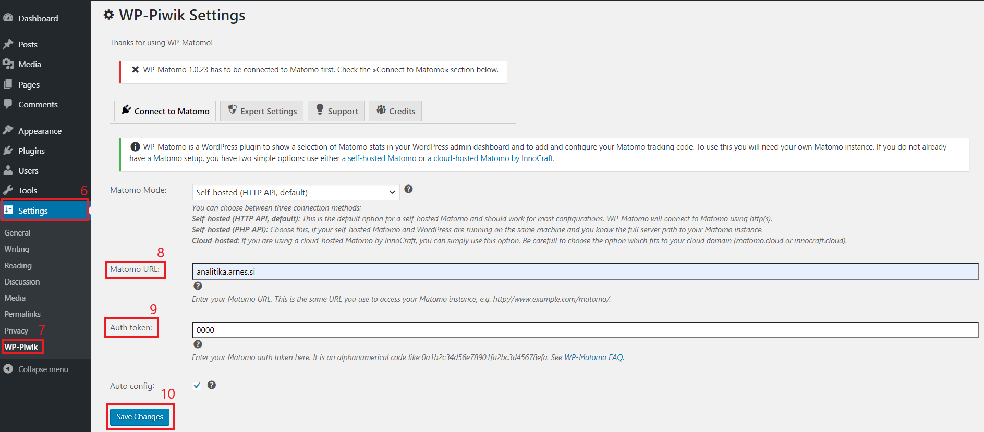Open Privacy settings submenu
The height and width of the screenshot is (432, 984).
[16, 330]
